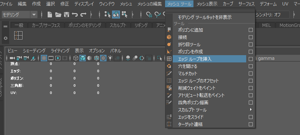
Task: Open the shelf menu lines button
Action: [x=5, y=26]
